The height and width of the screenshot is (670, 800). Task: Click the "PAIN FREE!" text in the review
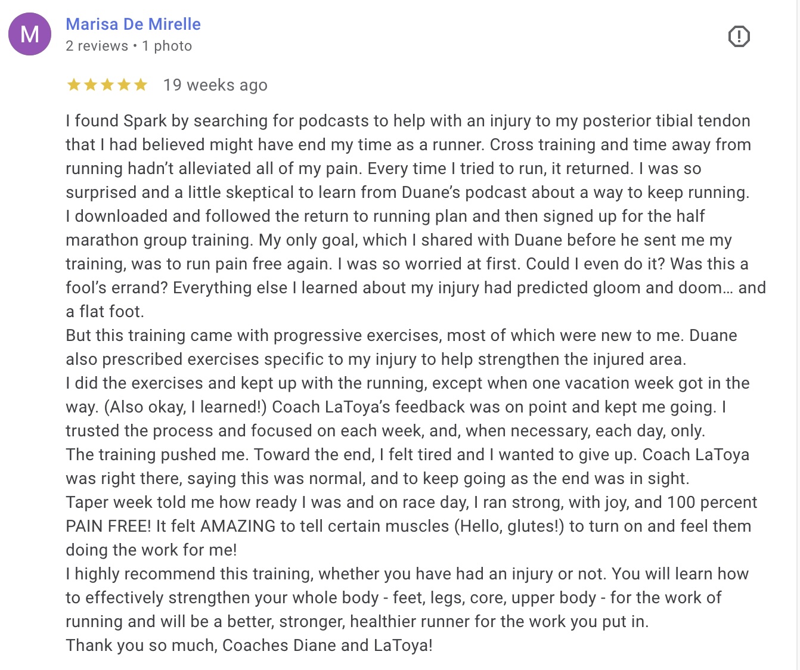(x=108, y=526)
